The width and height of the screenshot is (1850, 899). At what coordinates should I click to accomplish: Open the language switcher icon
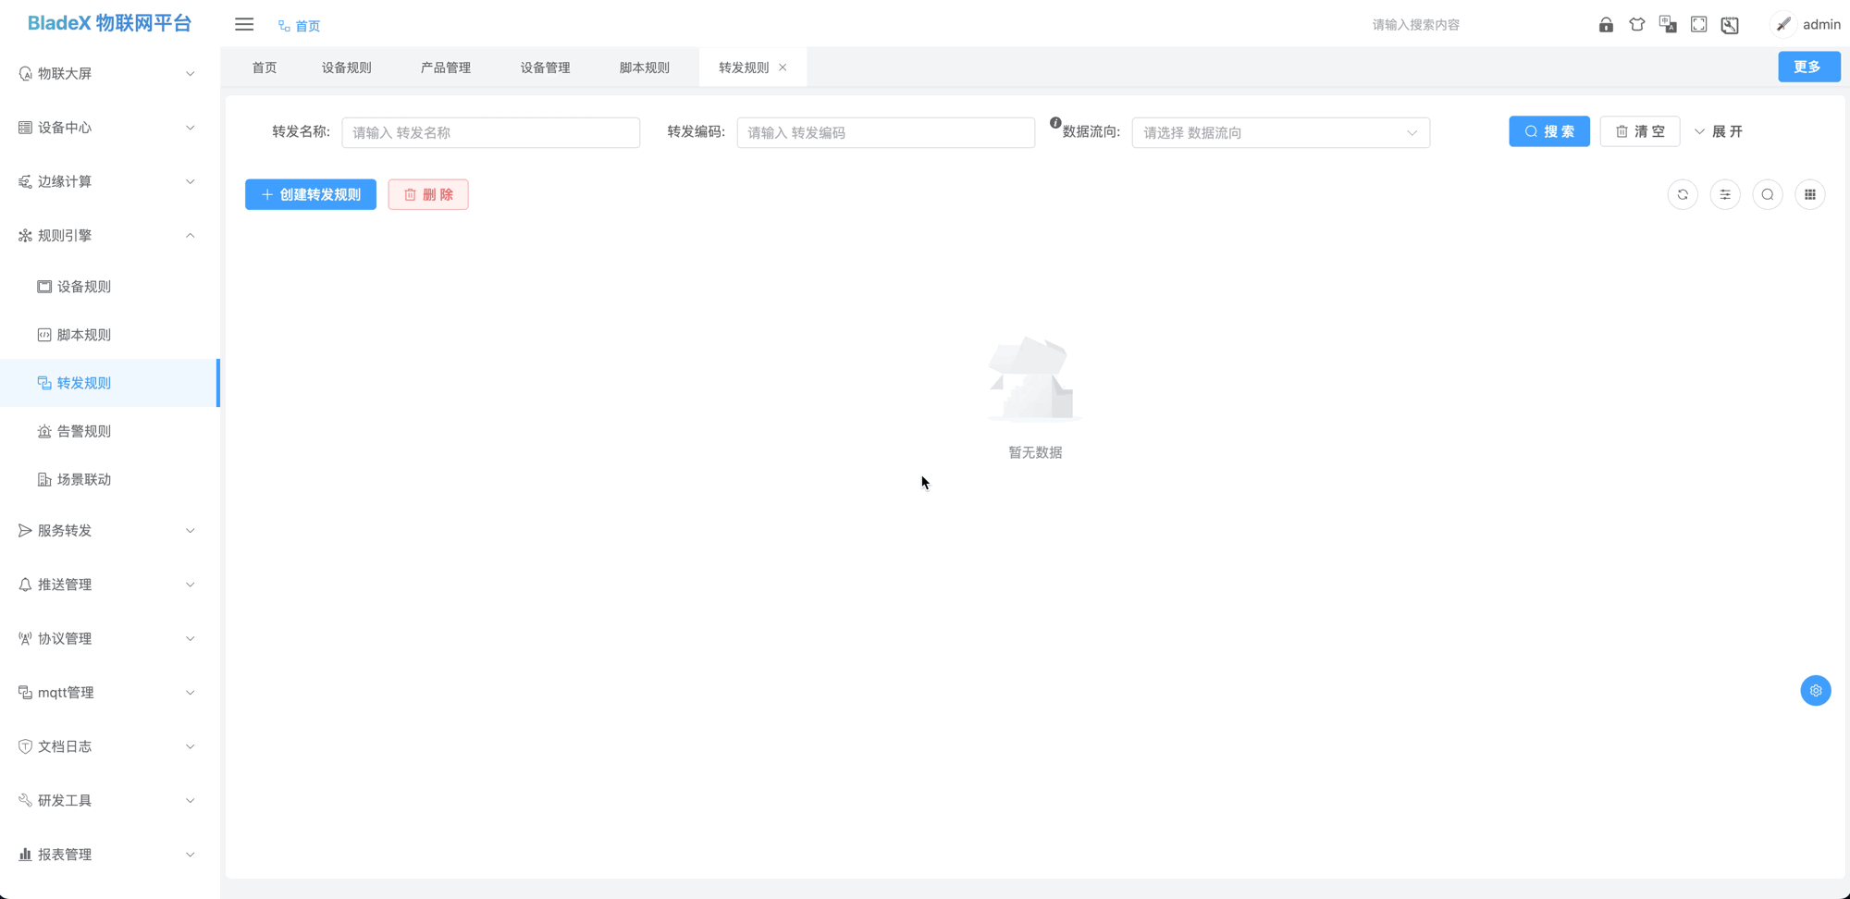[1668, 24]
